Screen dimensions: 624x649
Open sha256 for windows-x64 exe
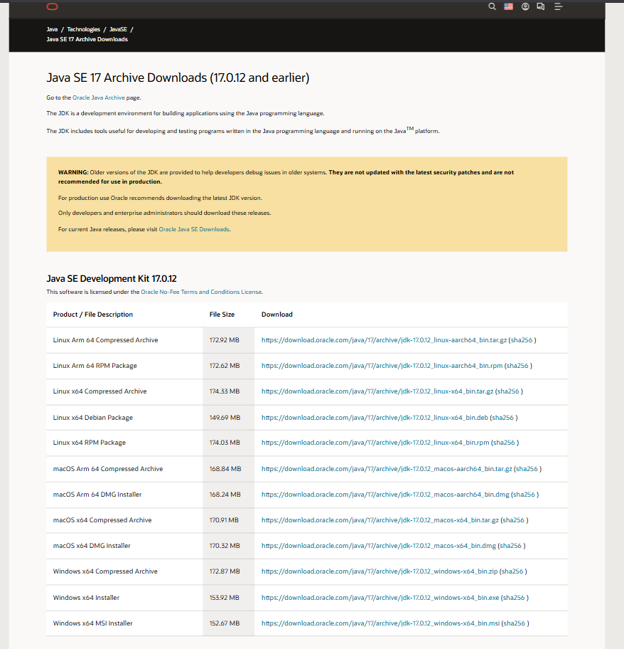pyautogui.click(x=514, y=598)
